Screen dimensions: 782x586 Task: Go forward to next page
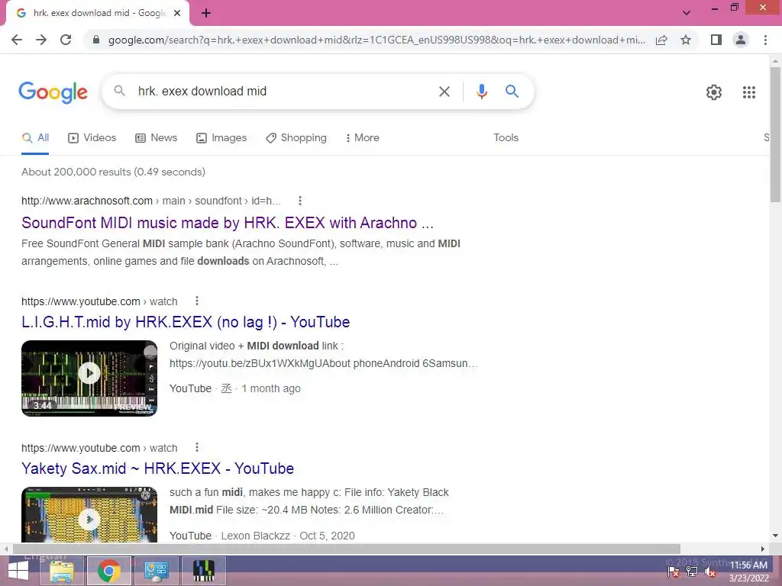[41, 40]
